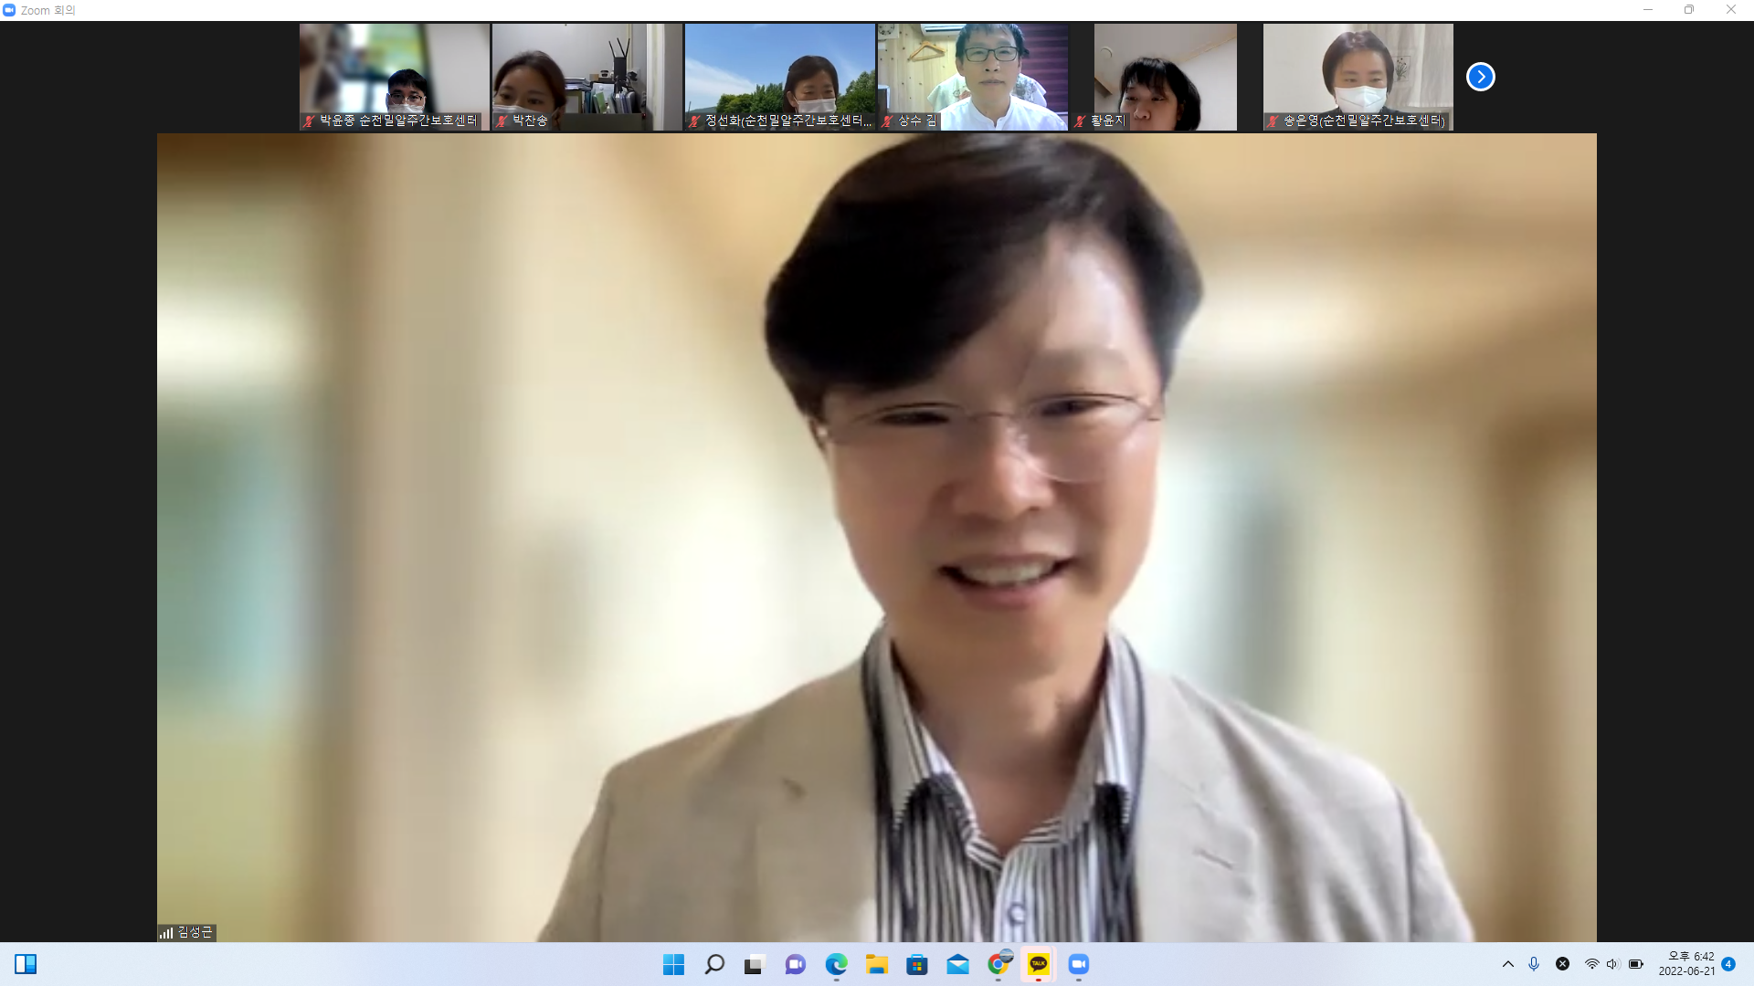Click Zoom 회의 window title icon
This screenshot has height=986, width=1754.
tap(9, 10)
